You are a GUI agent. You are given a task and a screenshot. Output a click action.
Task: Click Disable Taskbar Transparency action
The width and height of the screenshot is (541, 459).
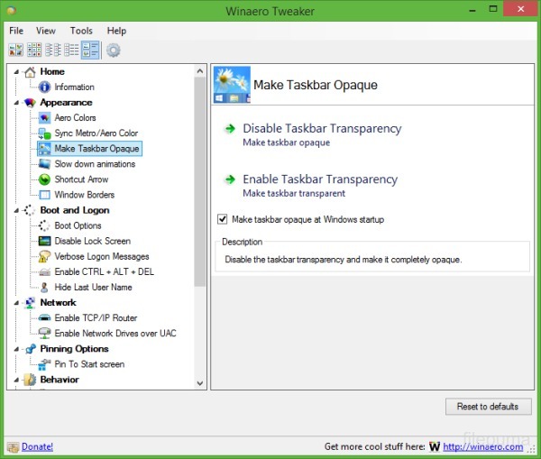click(321, 129)
